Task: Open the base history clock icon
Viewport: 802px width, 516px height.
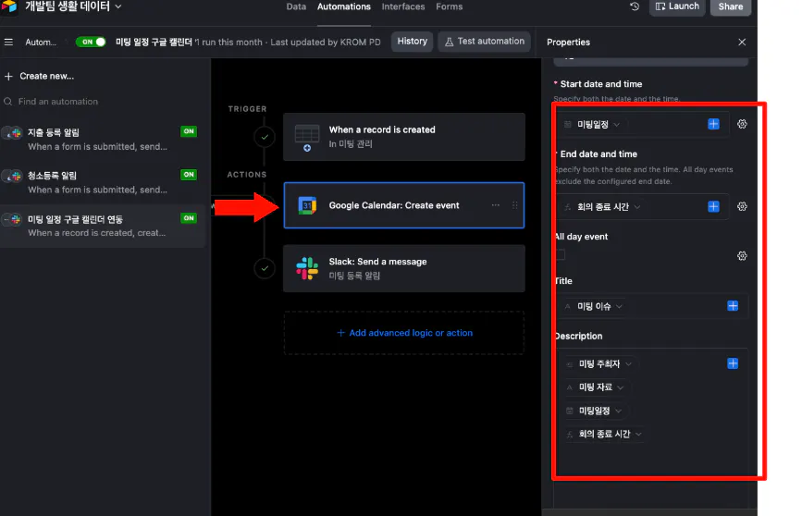Action: pos(635,6)
